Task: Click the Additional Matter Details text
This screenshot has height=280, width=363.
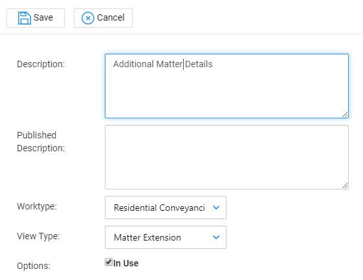Action: 163,64
